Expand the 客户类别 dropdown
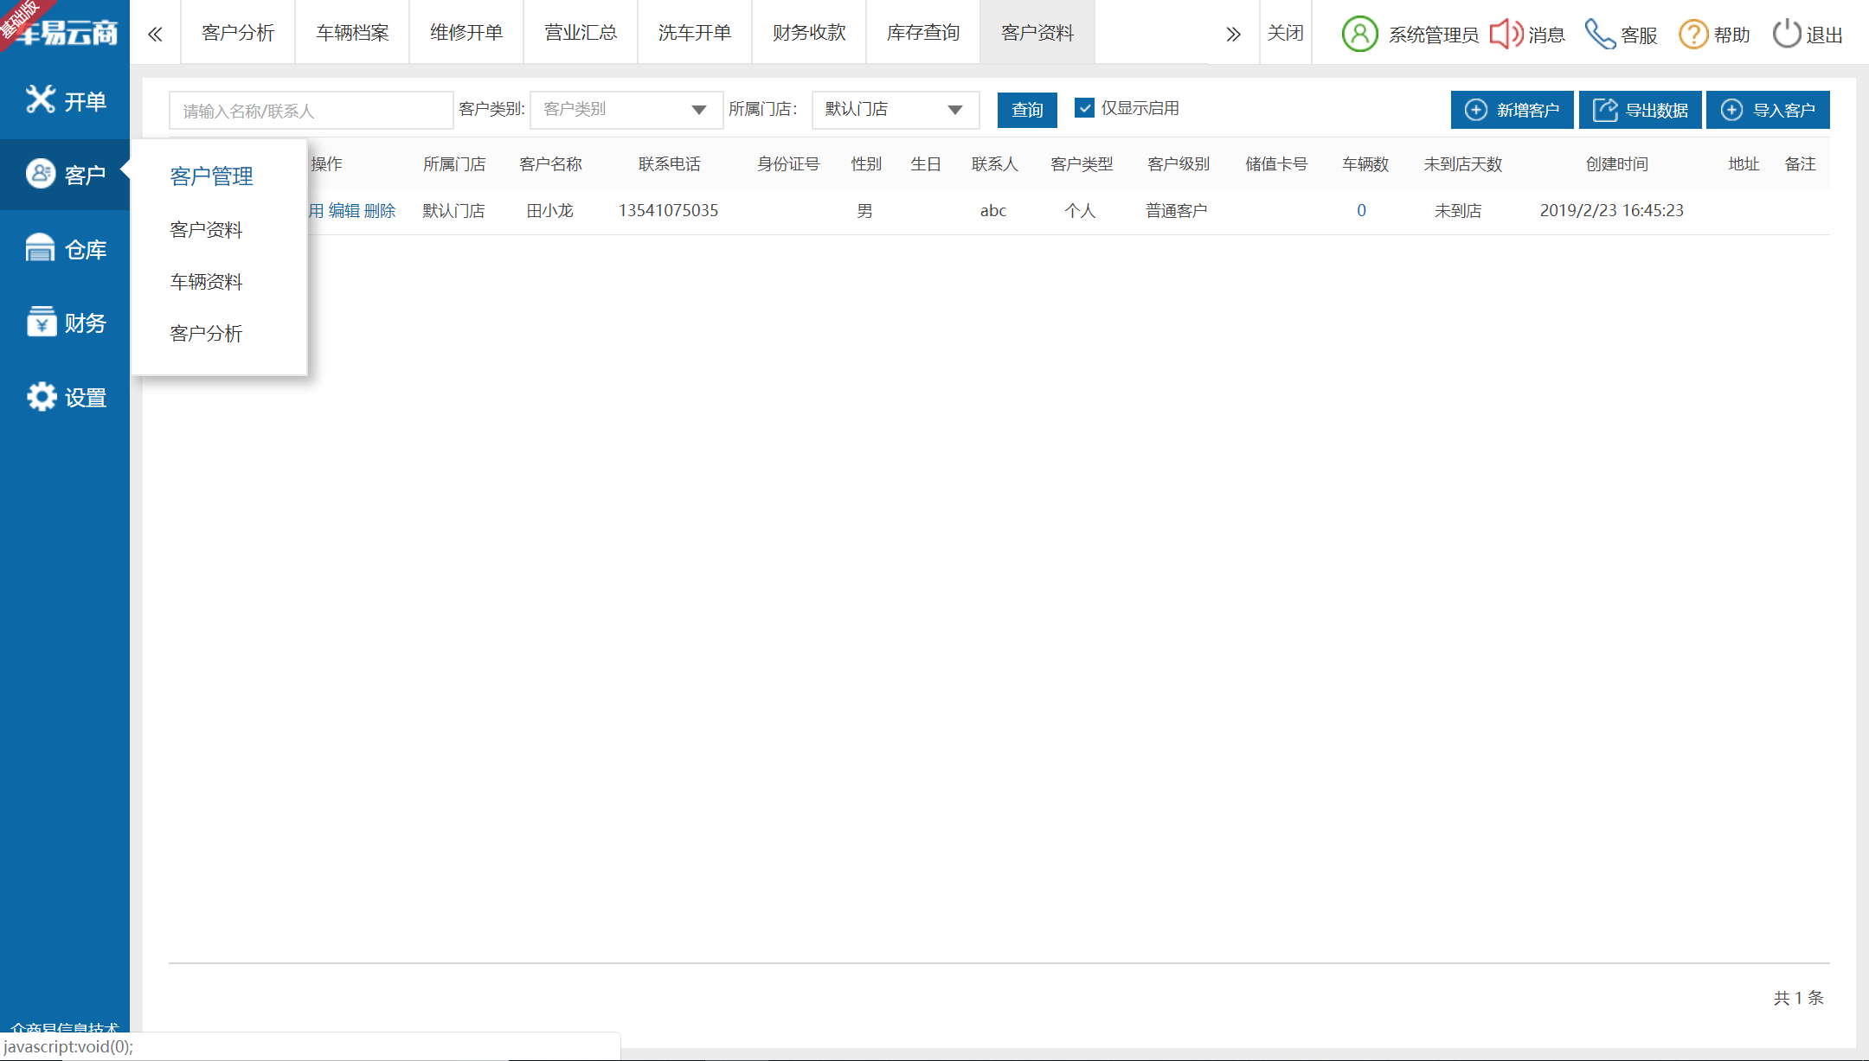The width and height of the screenshot is (1869, 1061). (626, 110)
